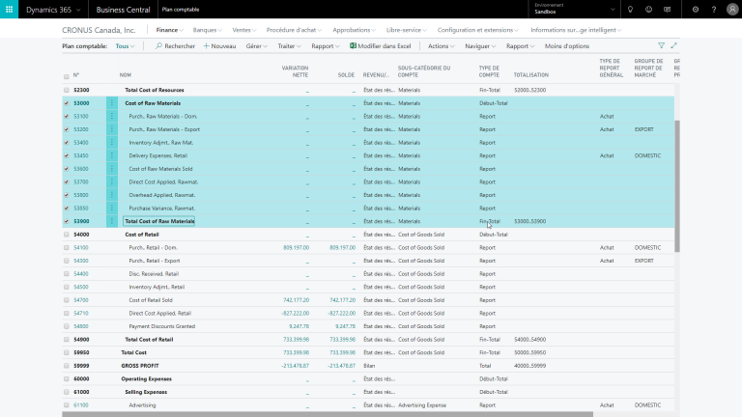Viewport: 742px width, 417px height.
Task: Open the user account avatar
Action: [x=730, y=9]
